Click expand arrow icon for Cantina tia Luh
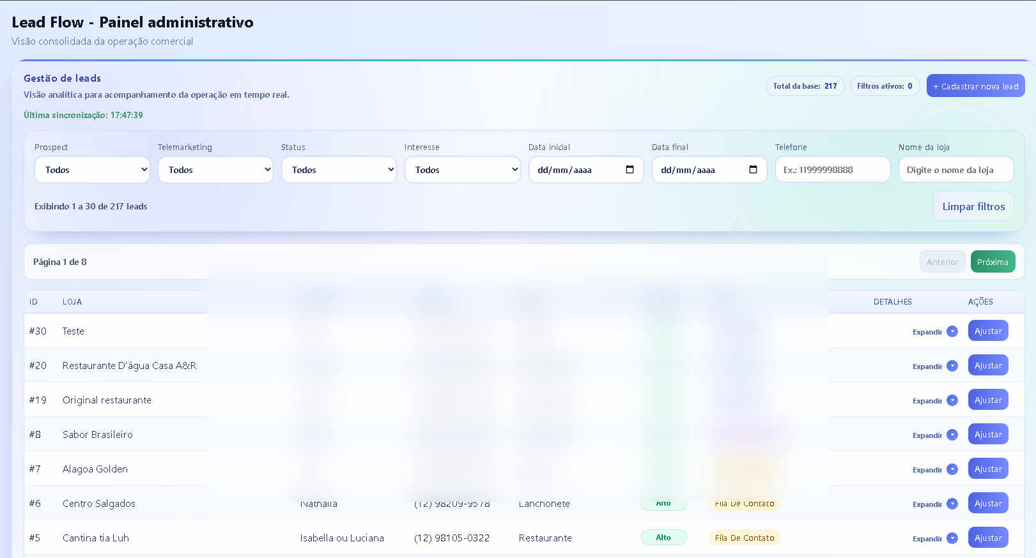Viewport: 1036px width, 558px height. (952, 538)
